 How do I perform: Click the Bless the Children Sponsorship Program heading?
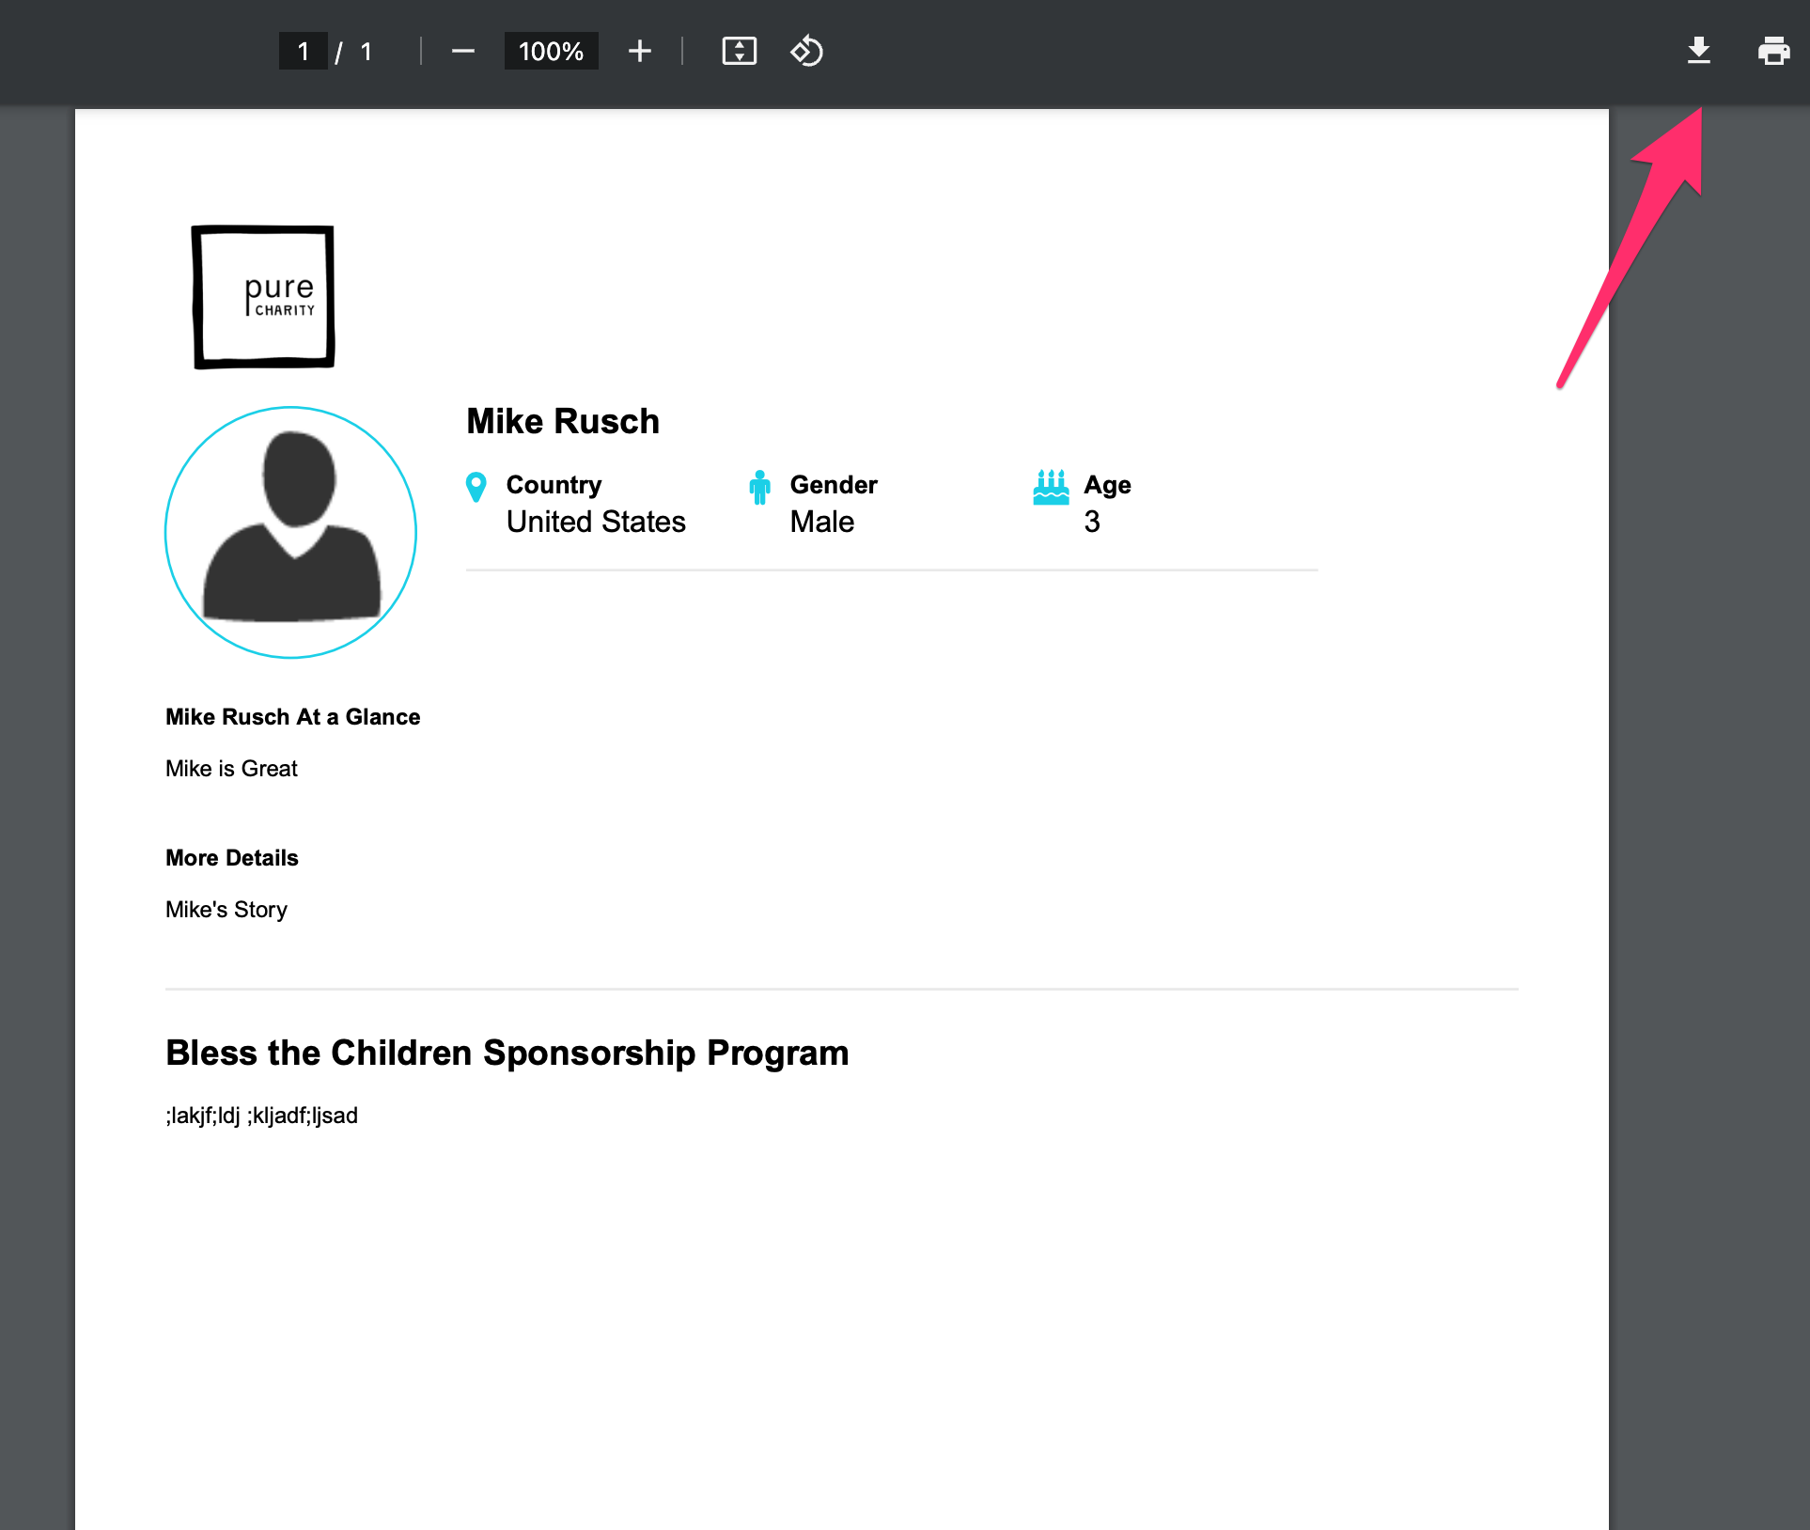point(507,1053)
